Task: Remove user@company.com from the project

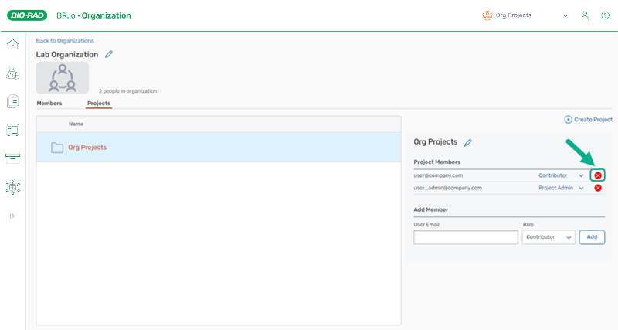Action: pos(597,175)
